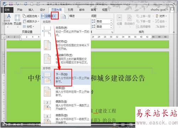Screen dimensions: 178x128
Task: Increase the spacing before value stepper
Action: coord(111,20)
